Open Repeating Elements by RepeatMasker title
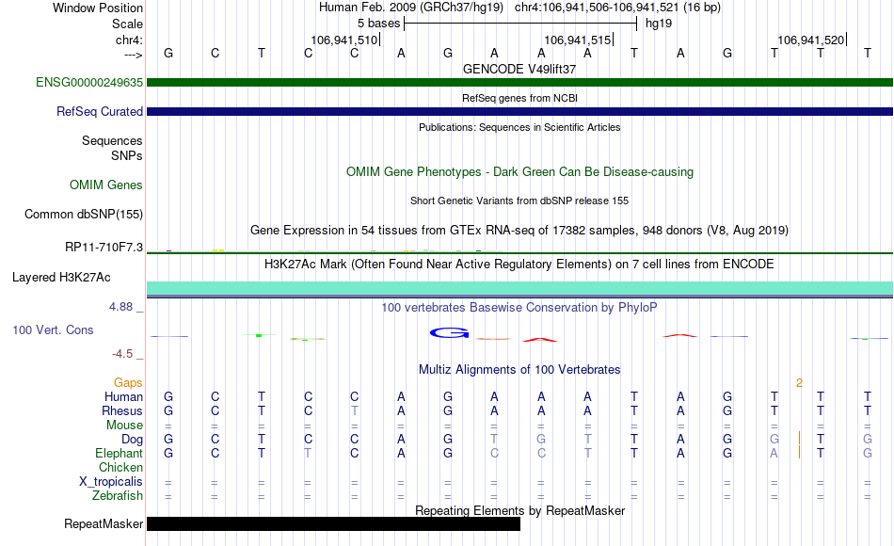The height and width of the screenshot is (546, 894). [x=519, y=510]
